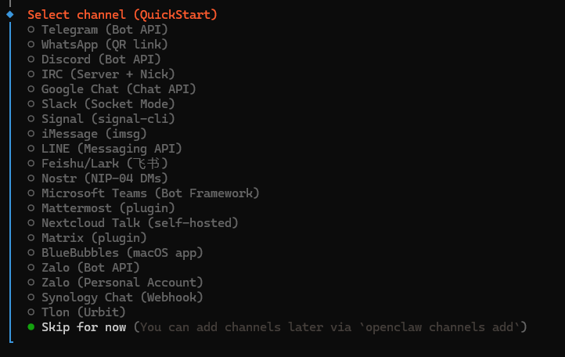Pick Signal (signal-cli) from the list

[x=108, y=119]
